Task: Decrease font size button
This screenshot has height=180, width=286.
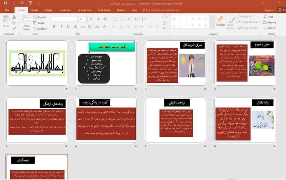Action: point(98,19)
